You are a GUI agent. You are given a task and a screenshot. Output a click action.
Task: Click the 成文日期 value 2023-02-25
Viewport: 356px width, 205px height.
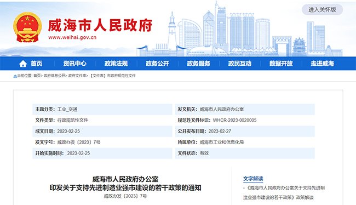[68, 131]
